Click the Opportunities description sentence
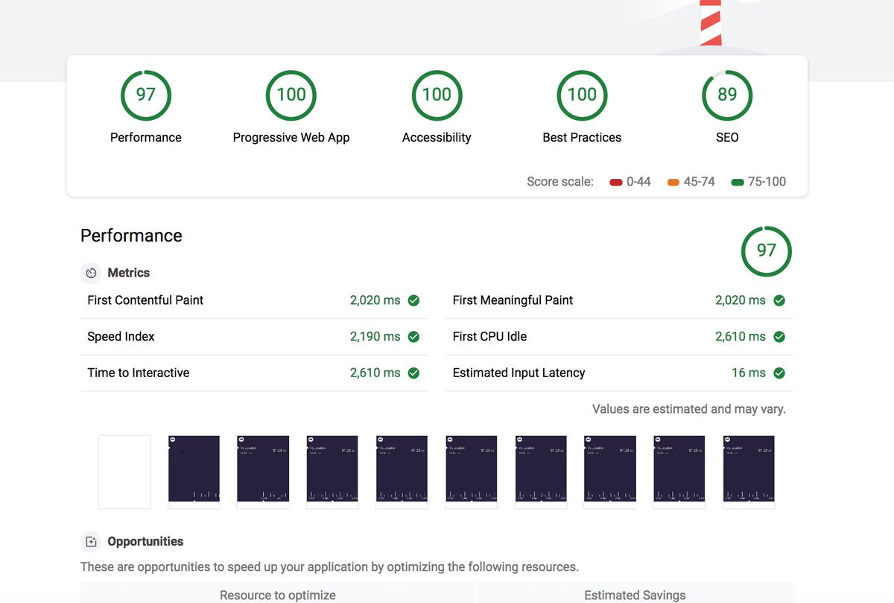Viewport: 894px width, 603px height. [x=329, y=567]
